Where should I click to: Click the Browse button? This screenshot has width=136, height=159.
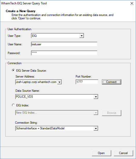point(111,113)
